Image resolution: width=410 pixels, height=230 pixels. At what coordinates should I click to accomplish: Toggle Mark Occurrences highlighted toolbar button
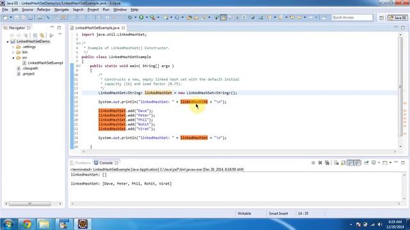pyautogui.click(x=224, y=17)
